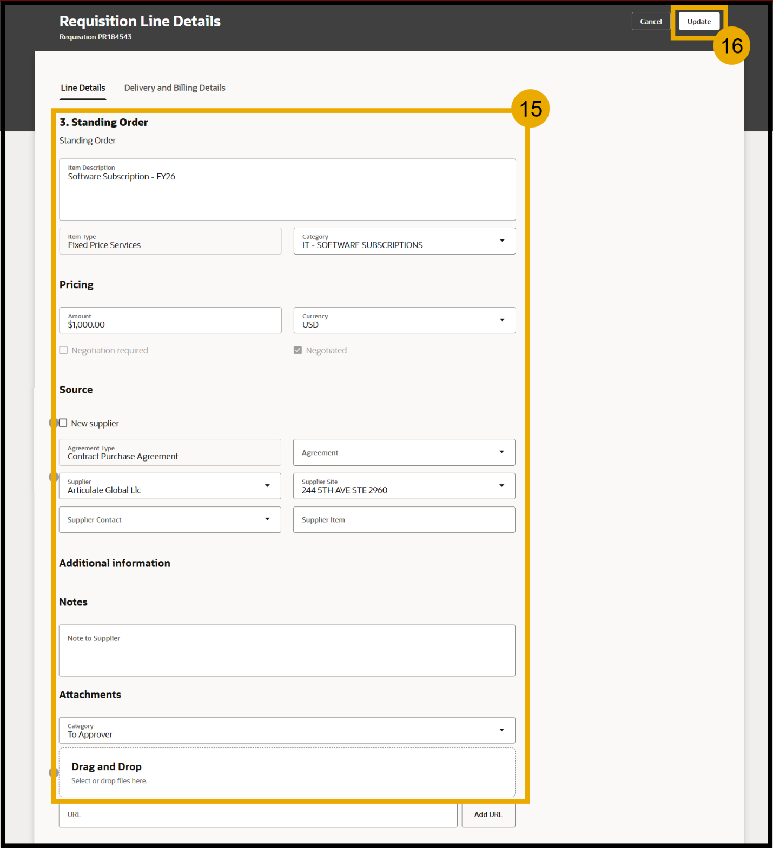Check the New supplier checkbox

pyautogui.click(x=63, y=423)
